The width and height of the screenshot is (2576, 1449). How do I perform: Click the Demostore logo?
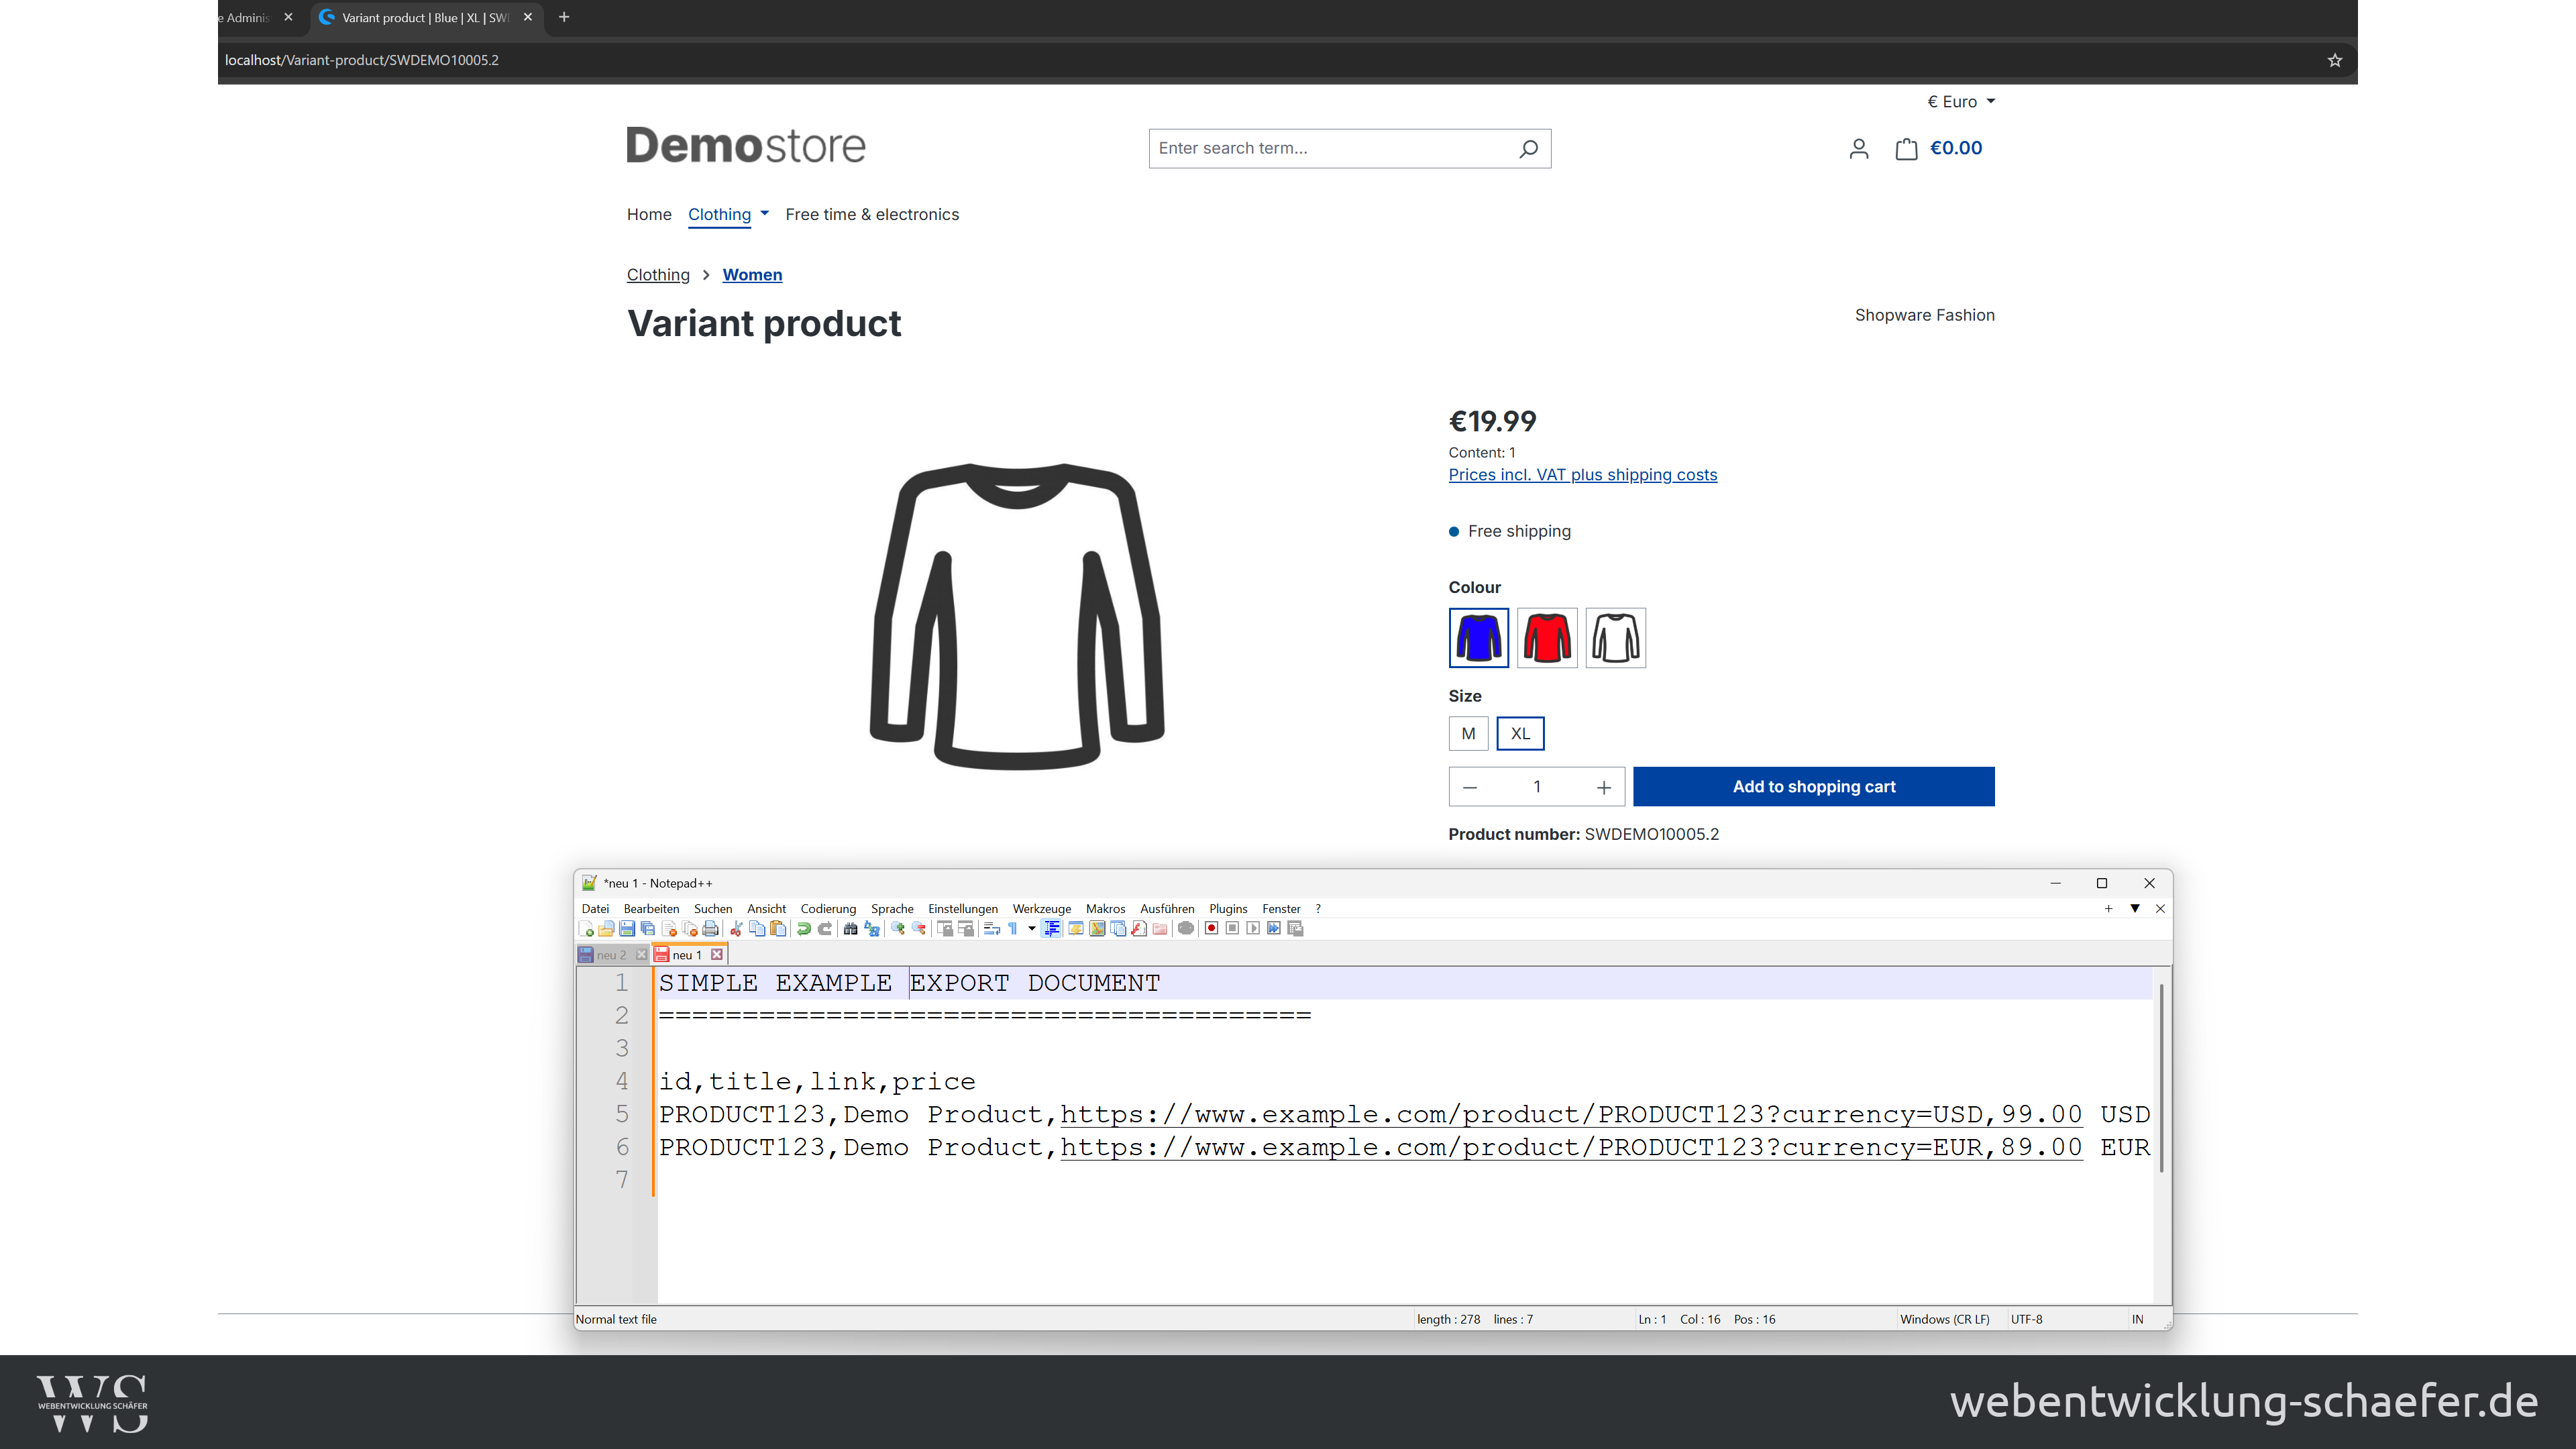[x=745, y=146]
